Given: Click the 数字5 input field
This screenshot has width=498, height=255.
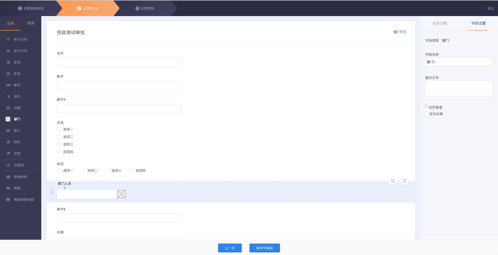Looking at the screenshot, I should click(x=119, y=218).
